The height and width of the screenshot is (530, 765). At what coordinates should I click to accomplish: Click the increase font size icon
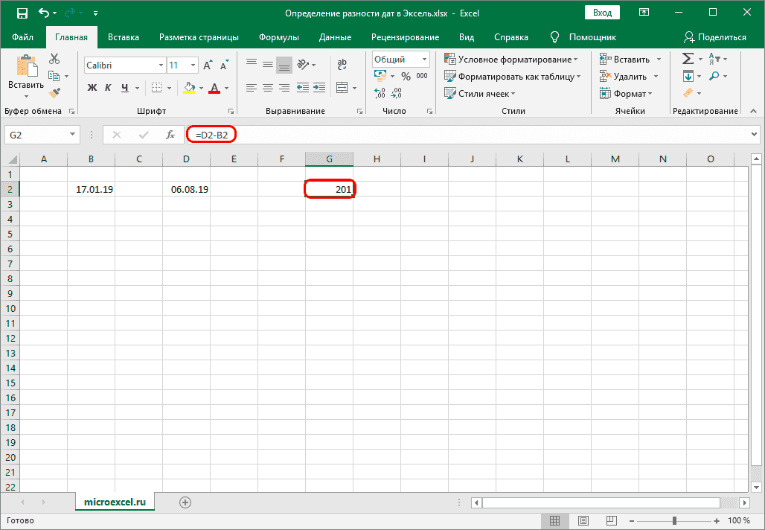click(208, 66)
